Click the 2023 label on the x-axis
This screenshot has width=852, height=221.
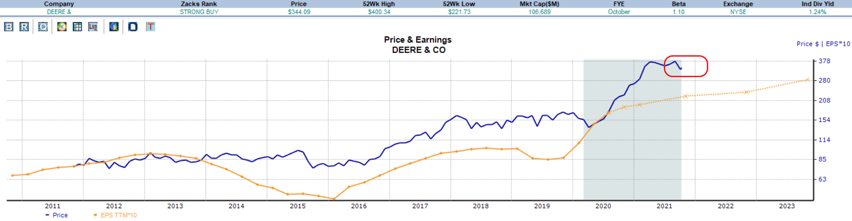787,206
